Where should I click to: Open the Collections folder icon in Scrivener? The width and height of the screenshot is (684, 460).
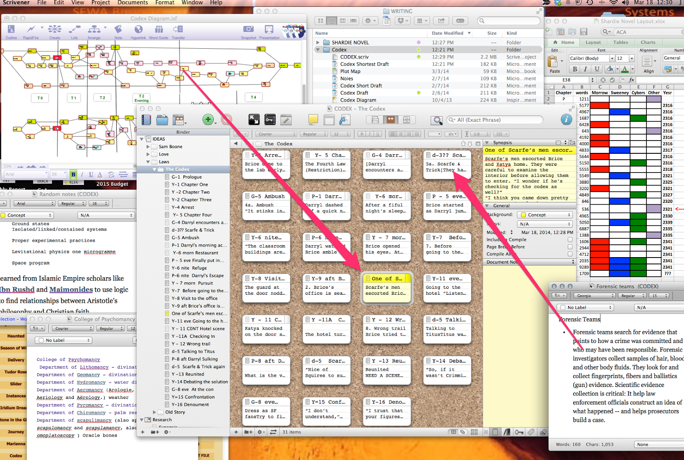(162, 120)
